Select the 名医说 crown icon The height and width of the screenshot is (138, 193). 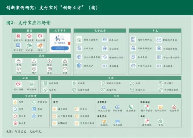point(104,121)
